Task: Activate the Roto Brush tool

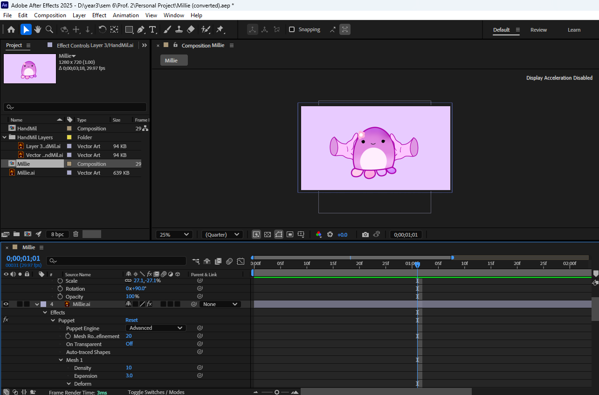Action: coord(206,29)
